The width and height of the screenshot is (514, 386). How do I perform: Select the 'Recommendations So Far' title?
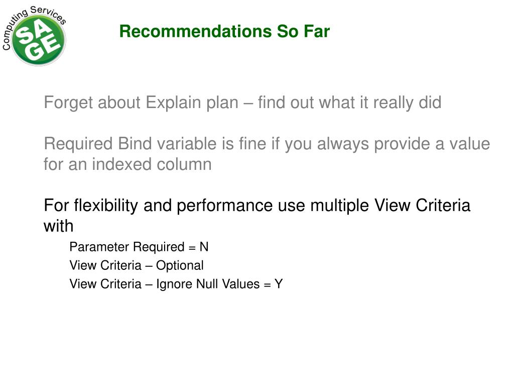coord(224,32)
